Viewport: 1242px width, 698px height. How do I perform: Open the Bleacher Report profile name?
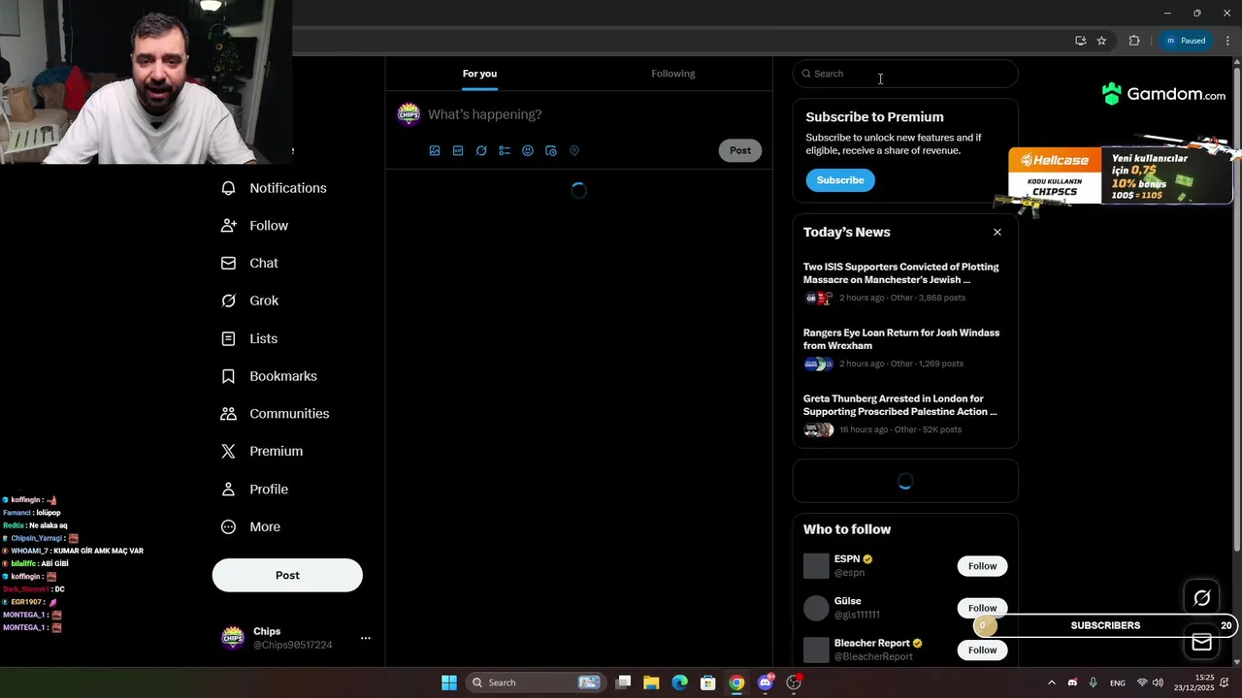[872, 644]
